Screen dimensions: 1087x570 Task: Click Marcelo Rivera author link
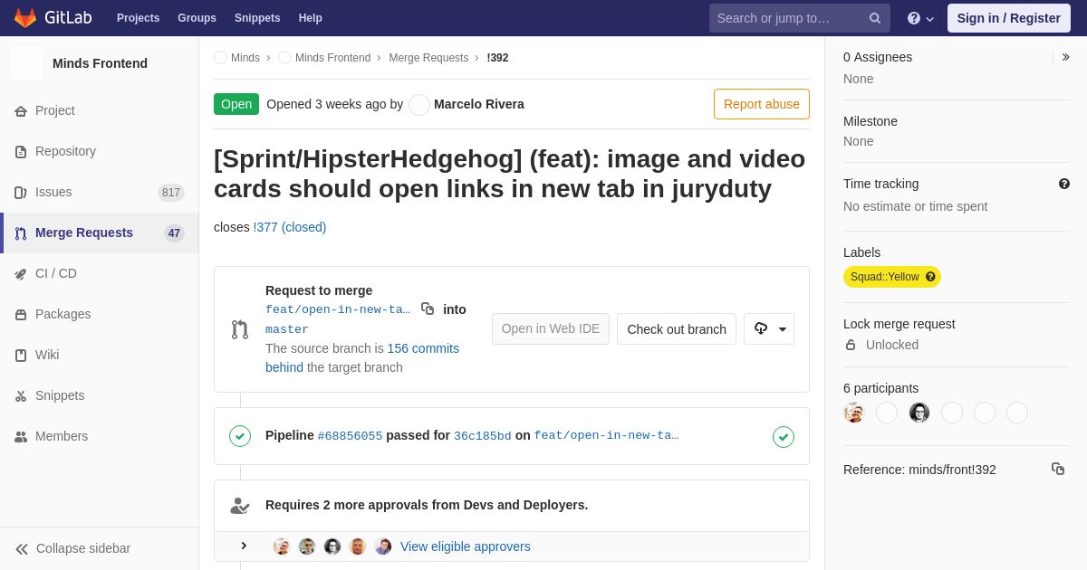(x=479, y=104)
